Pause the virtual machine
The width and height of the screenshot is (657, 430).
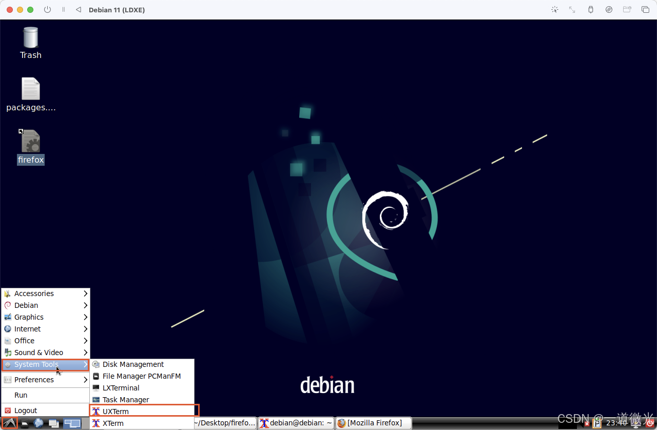point(64,10)
